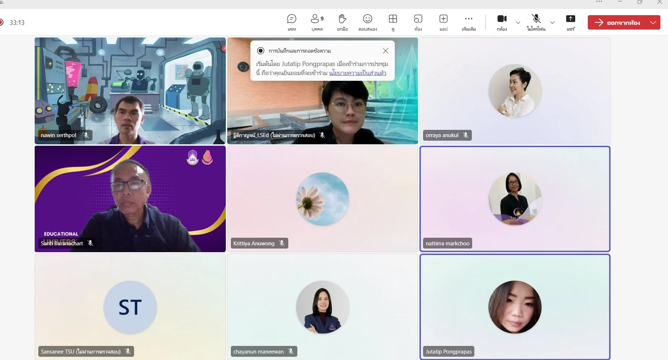Show the participants list
This screenshot has width=668, height=360.
click(317, 22)
